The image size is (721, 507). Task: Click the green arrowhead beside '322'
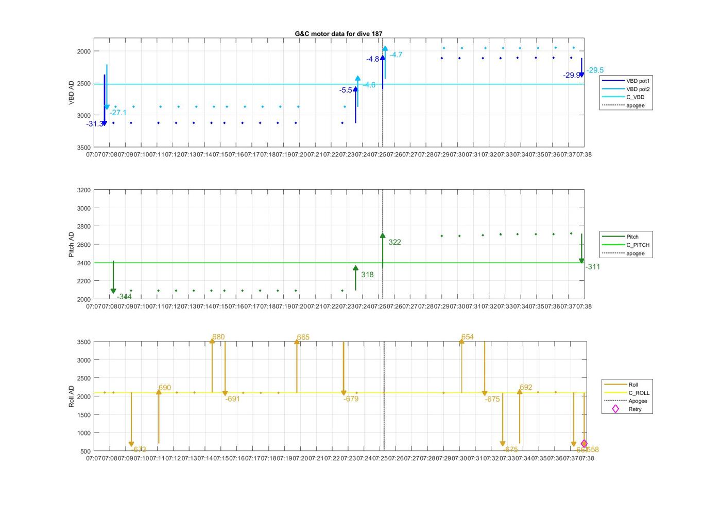[383, 236]
